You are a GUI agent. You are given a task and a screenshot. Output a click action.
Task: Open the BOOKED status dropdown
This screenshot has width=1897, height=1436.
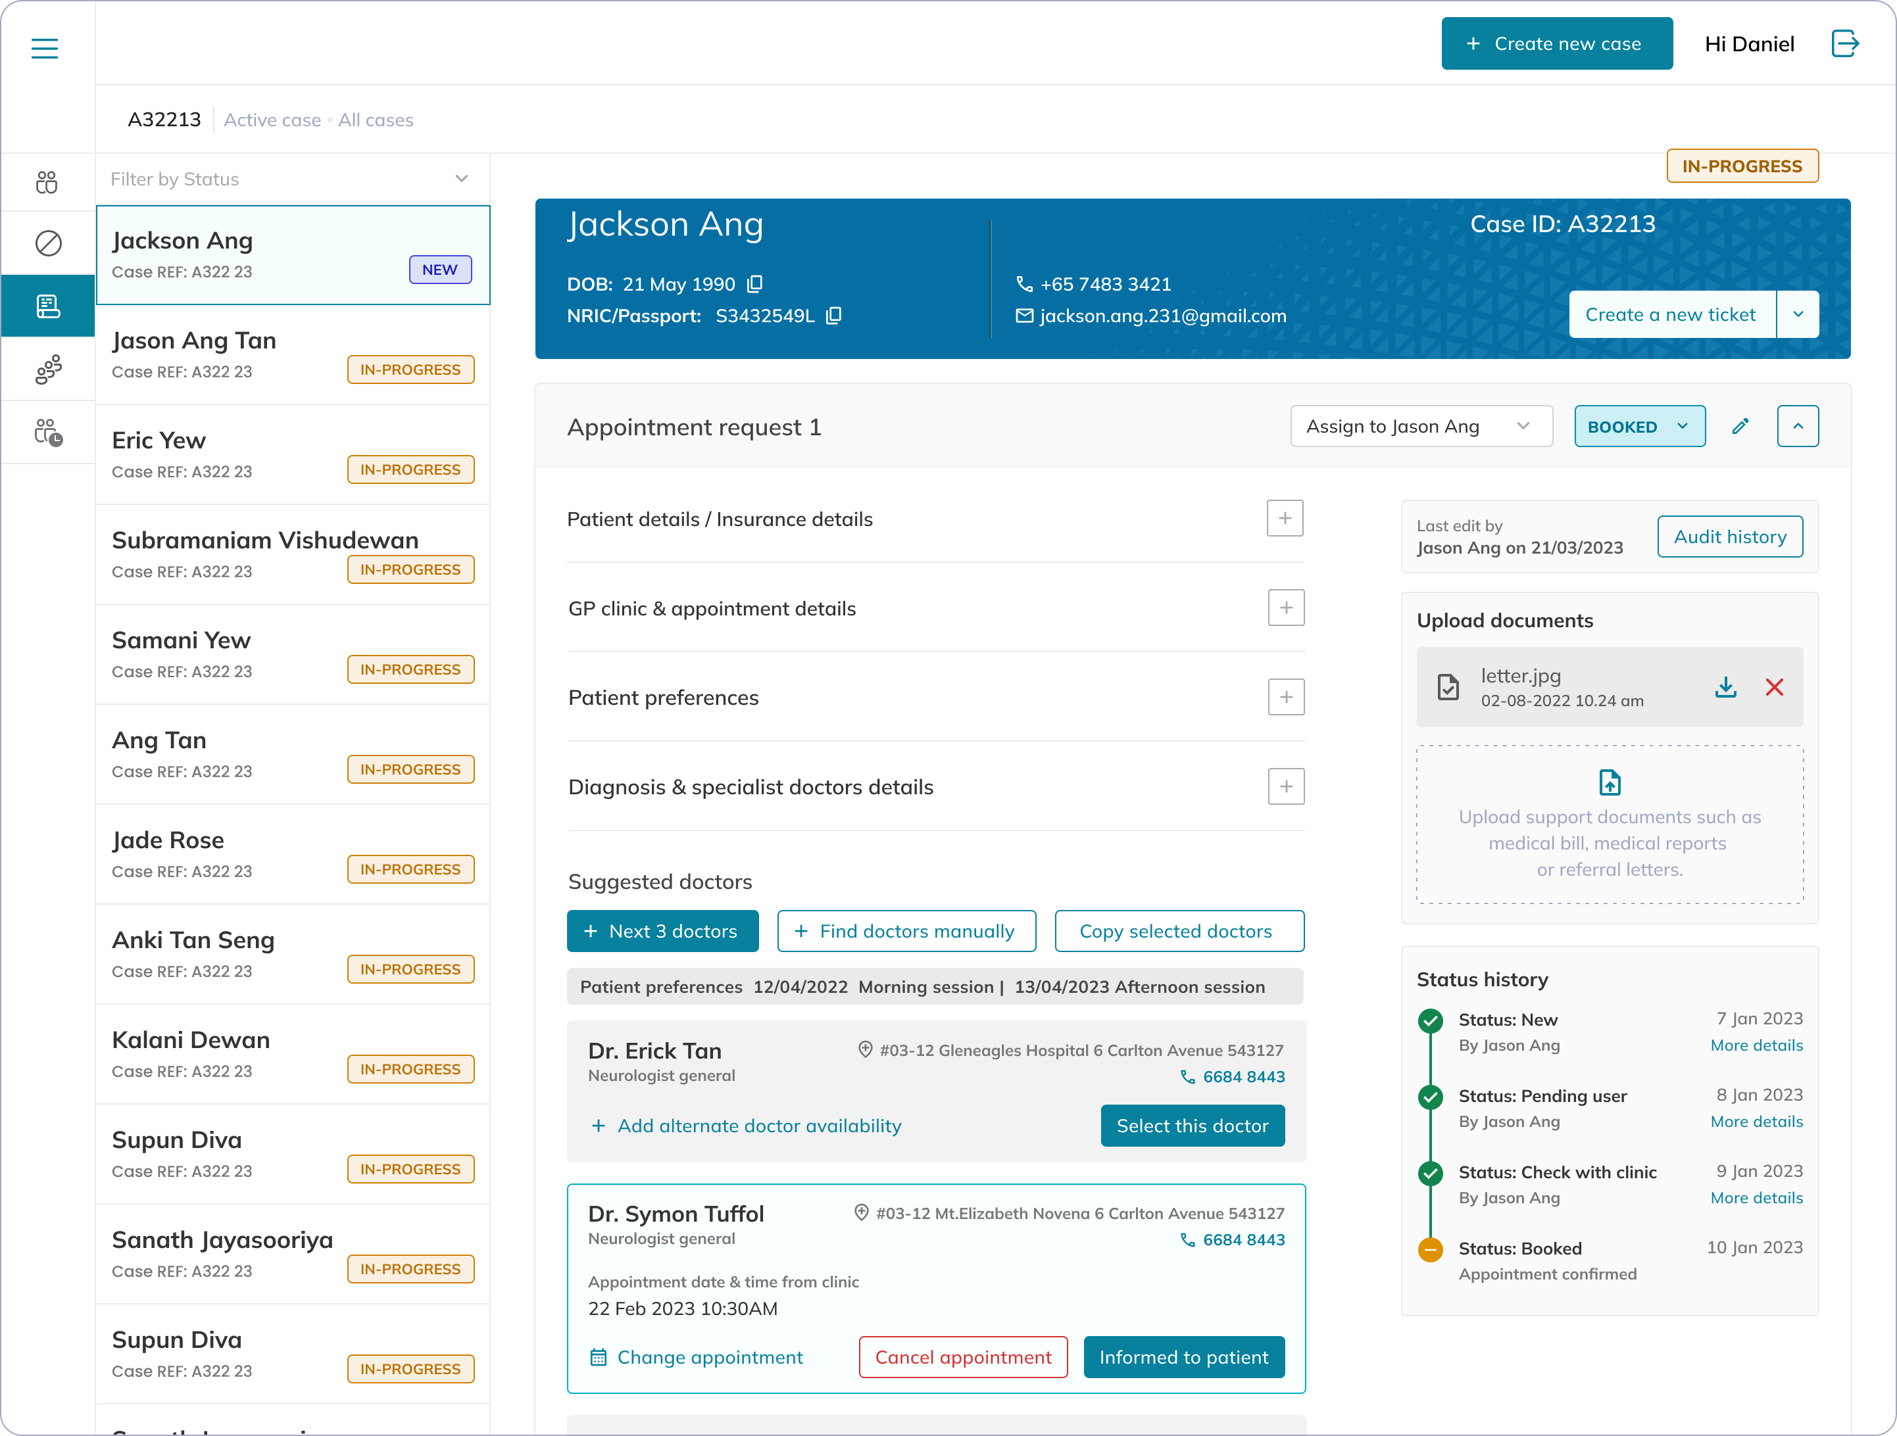1639,427
